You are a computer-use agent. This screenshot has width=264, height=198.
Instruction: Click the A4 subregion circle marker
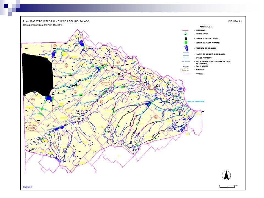[x=33, y=100]
